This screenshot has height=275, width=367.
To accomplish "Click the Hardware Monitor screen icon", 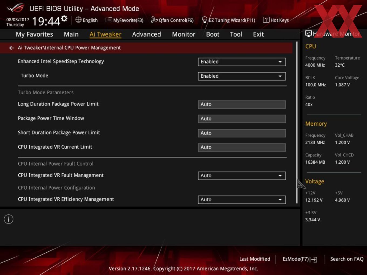I will [308, 34].
